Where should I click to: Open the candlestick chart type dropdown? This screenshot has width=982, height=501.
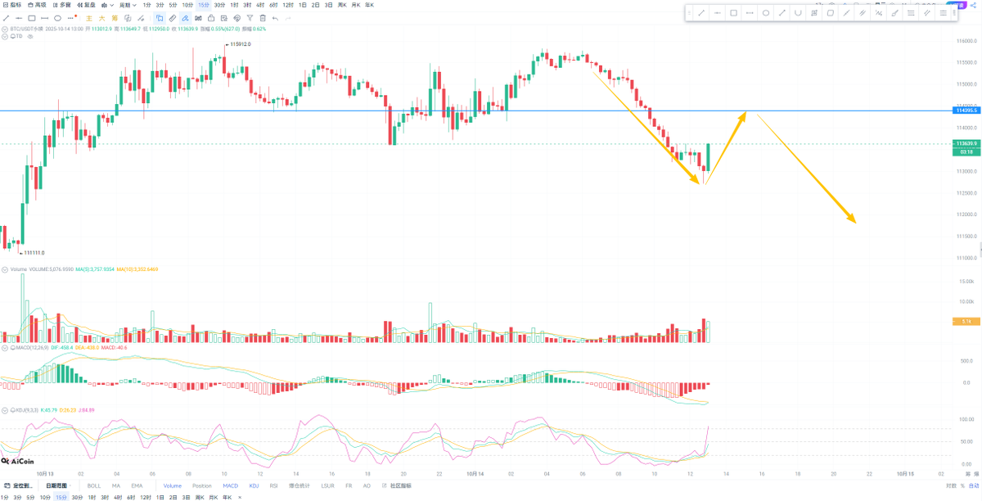(107, 5)
